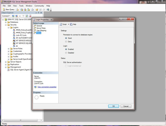Open a new Database Engine Query
Image resolution: width=166 pixels, height=126 pixels.
coord(18,10)
